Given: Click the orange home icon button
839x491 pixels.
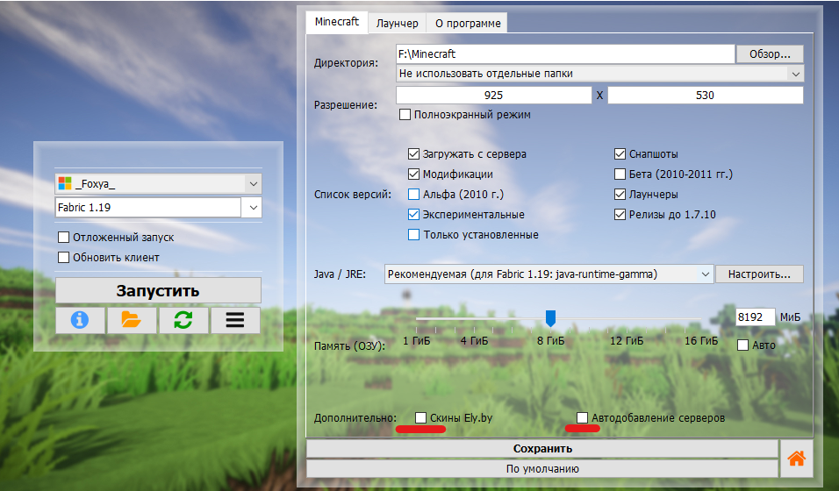Looking at the screenshot, I should [796, 458].
